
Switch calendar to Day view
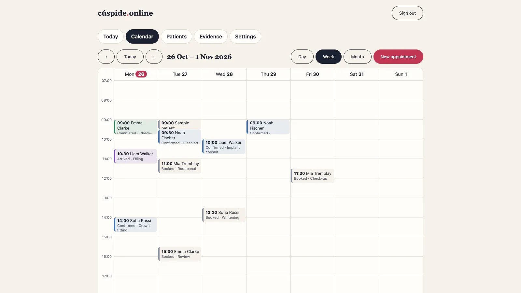tap(302, 57)
